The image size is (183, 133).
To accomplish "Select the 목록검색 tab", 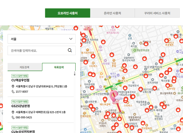I will click(x=59, y=67).
